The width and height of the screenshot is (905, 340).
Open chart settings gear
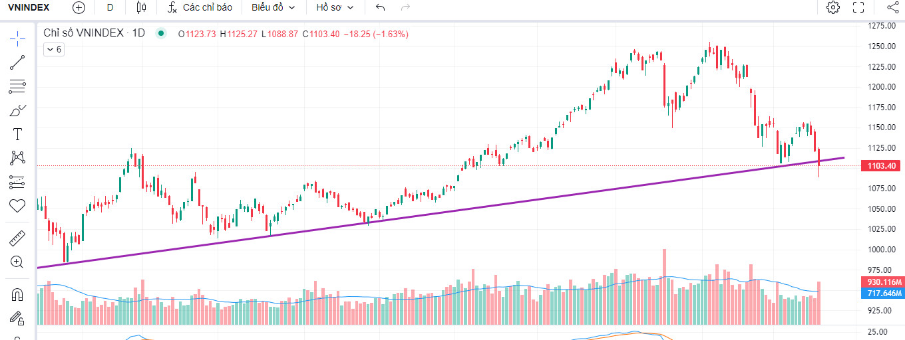[832, 8]
